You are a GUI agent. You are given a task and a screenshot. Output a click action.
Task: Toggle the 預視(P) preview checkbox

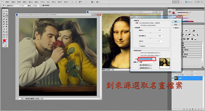click(174, 28)
